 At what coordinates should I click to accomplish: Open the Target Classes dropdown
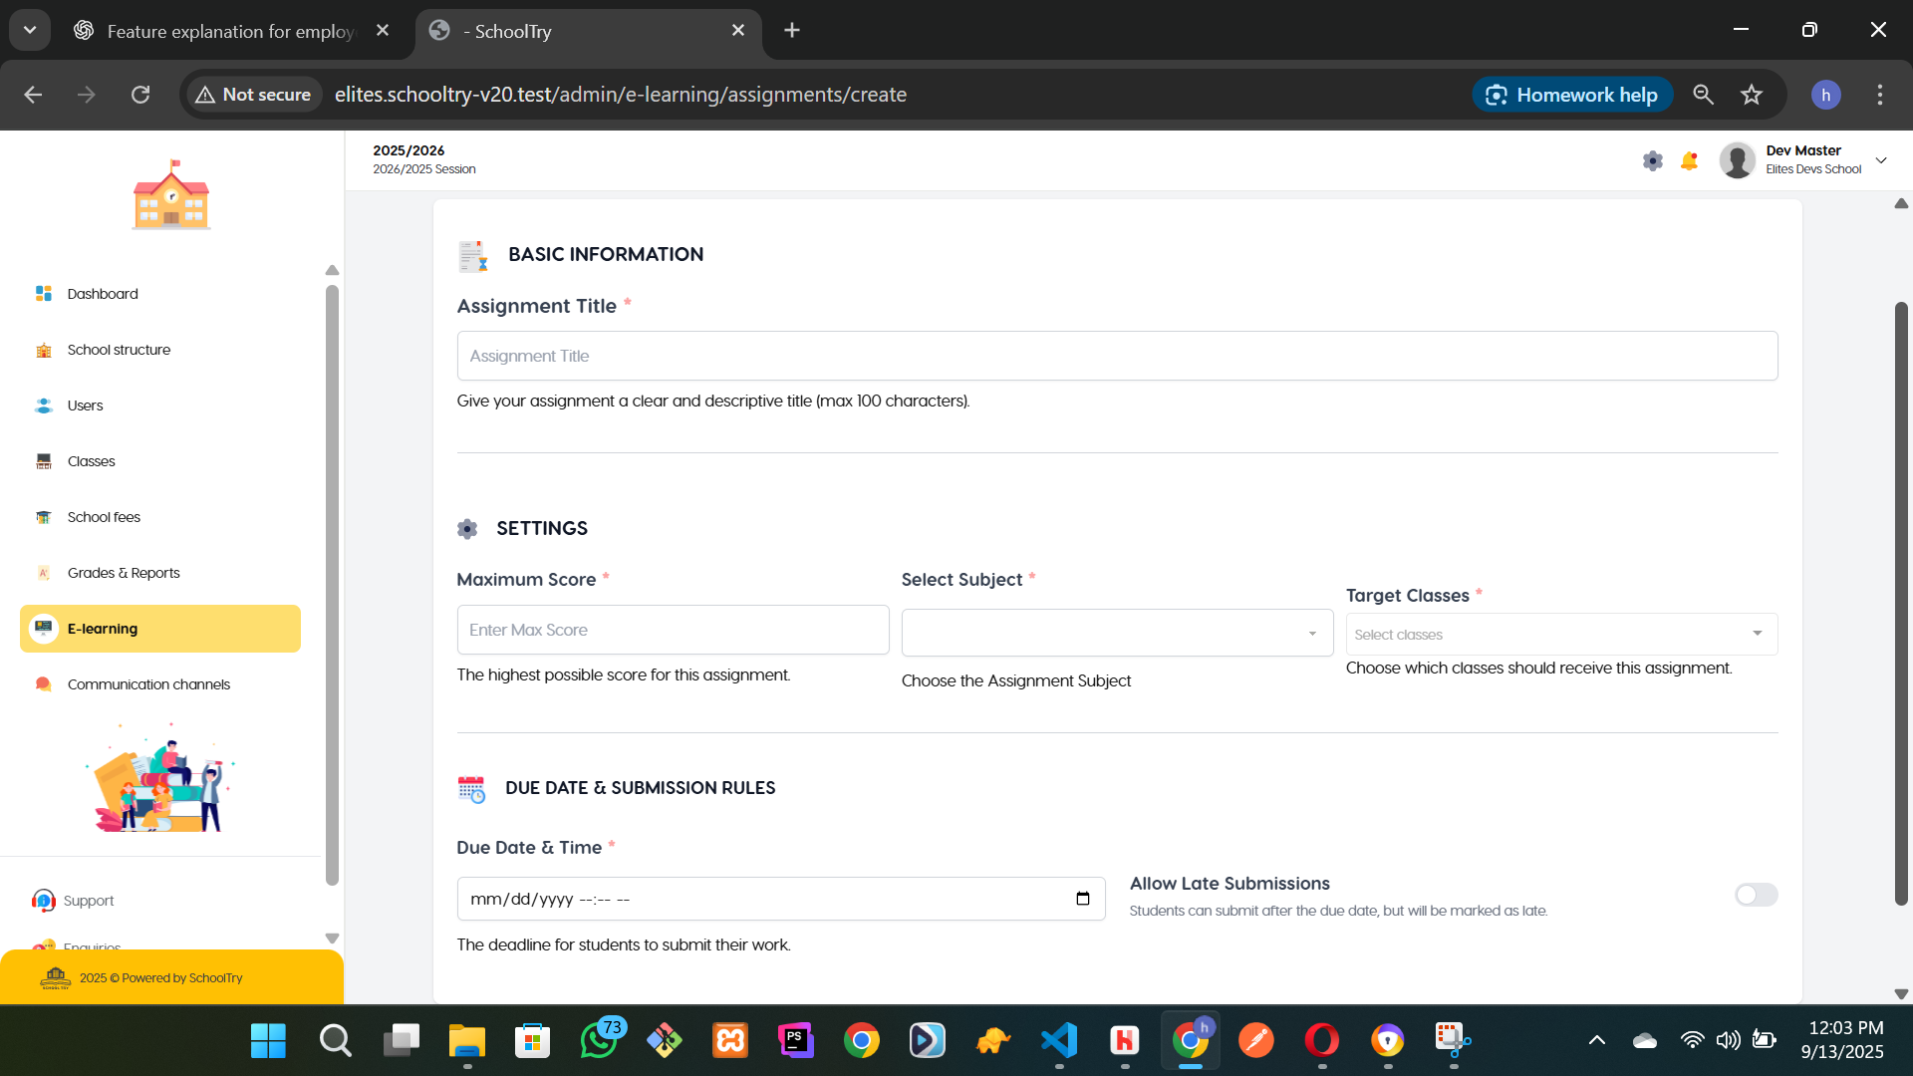1561,634
